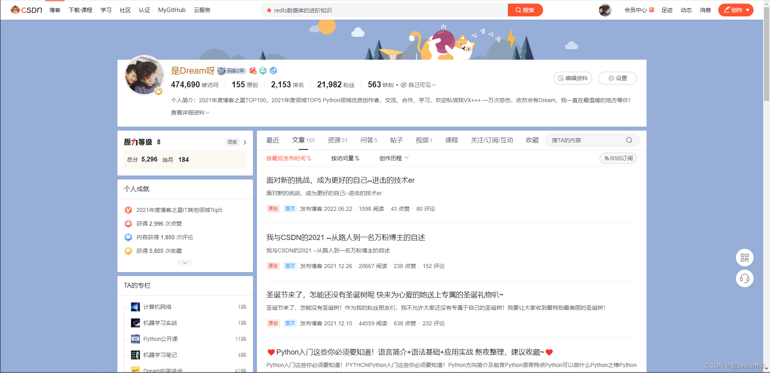Click the 搜索 button in the search bar
Screen dimensions: 770x373
525,10
